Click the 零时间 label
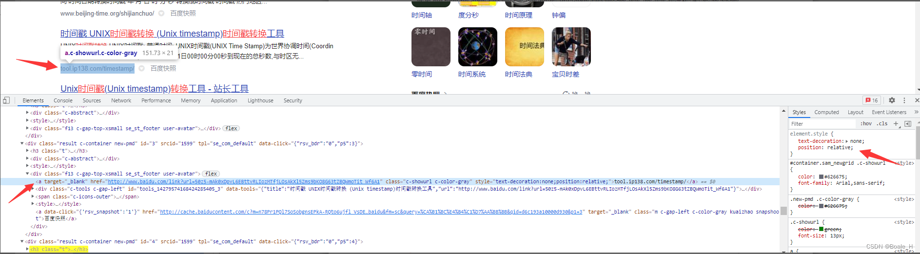 (x=422, y=74)
